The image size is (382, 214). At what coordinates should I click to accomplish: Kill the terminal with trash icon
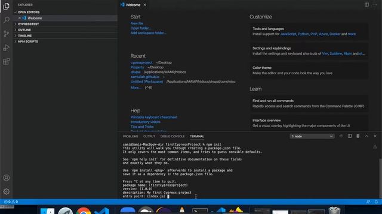coord(358,136)
